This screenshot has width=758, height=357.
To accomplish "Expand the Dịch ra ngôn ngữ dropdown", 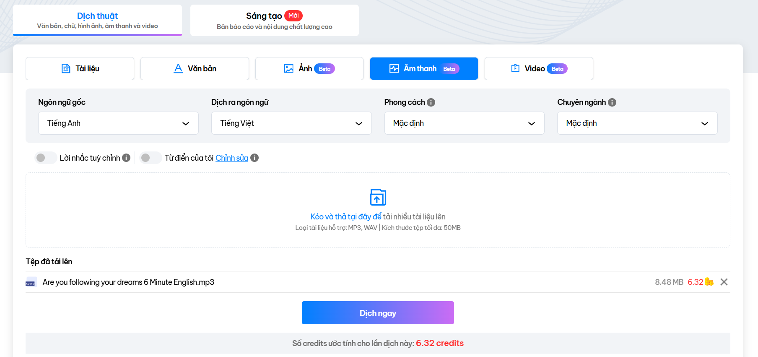I will point(291,123).
